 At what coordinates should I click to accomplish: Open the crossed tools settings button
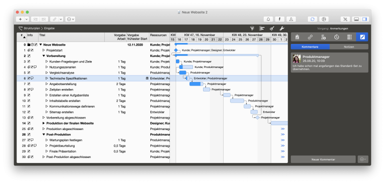[345, 19]
